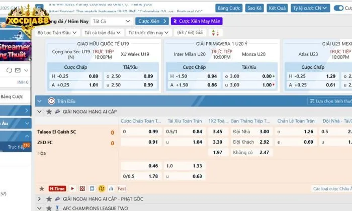This screenshot has width=352, height=211.
Task: Click the Sao Kê button
Action: 254,8
